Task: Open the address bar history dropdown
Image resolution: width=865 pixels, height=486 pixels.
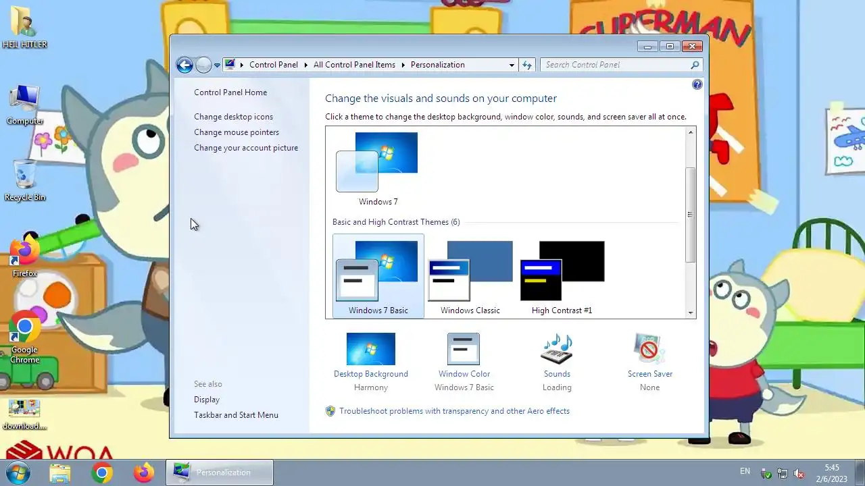Action: 512,65
